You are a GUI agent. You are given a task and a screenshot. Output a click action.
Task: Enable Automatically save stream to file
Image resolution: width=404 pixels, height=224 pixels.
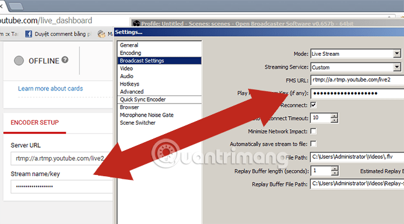click(313, 144)
